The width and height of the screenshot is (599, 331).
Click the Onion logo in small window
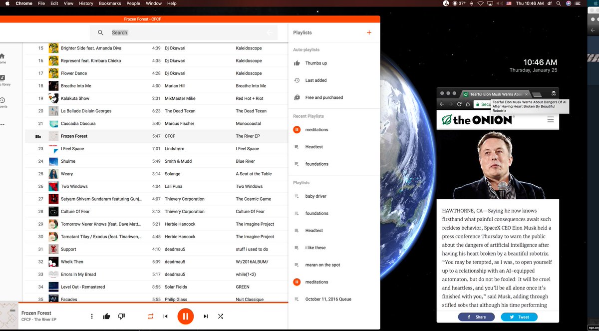point(478,120)
